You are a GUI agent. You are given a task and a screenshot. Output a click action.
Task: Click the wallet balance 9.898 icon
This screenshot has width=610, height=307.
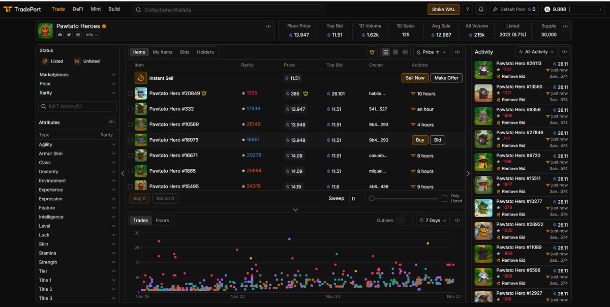pos(547,10)
